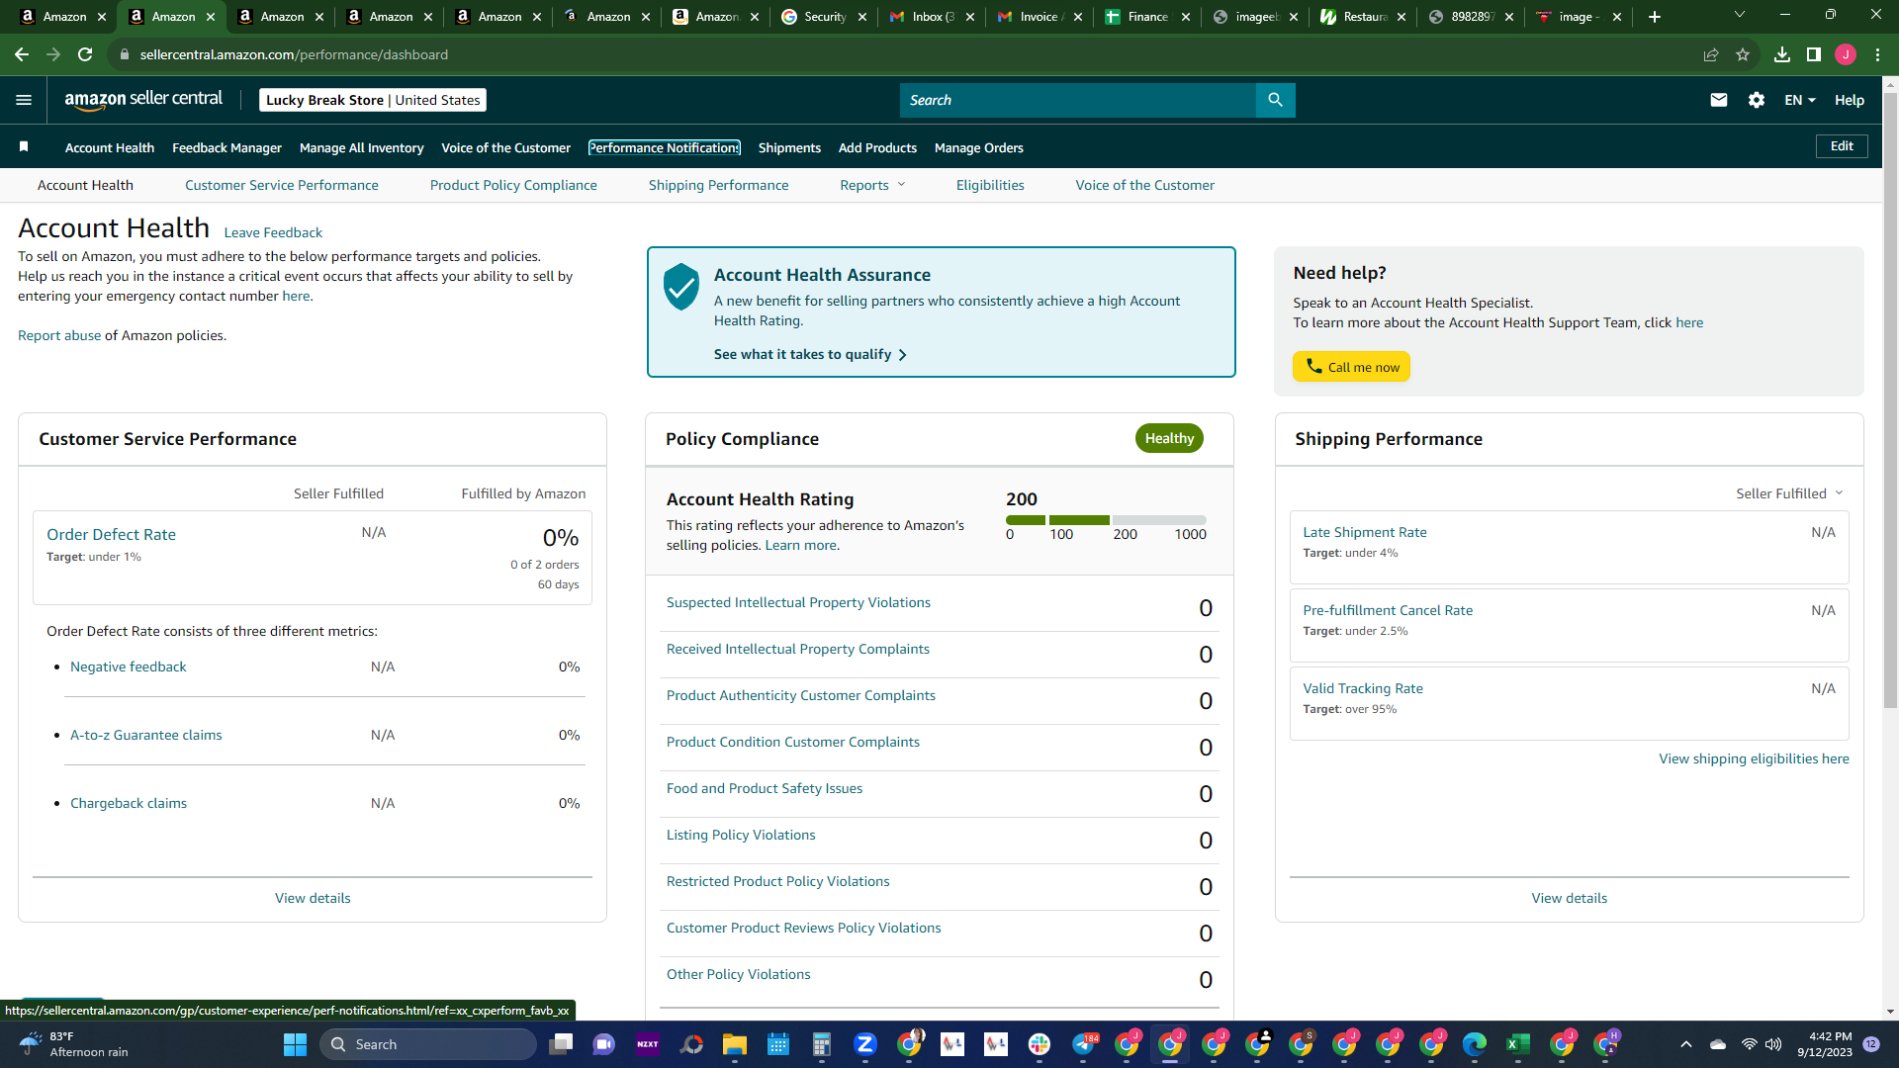Click the Leave Feedback link
Viewport: 1899px width, 1068px height.
tap(273, 232)
